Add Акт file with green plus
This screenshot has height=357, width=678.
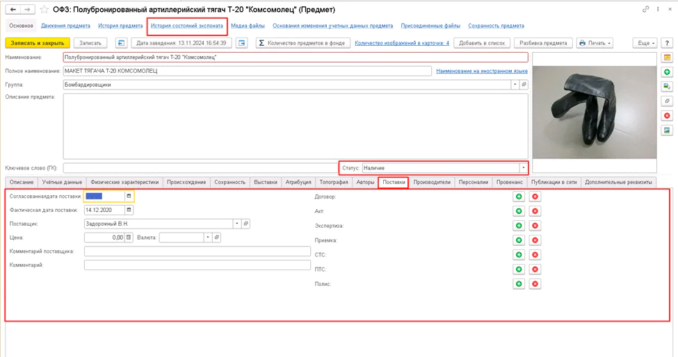519,211
